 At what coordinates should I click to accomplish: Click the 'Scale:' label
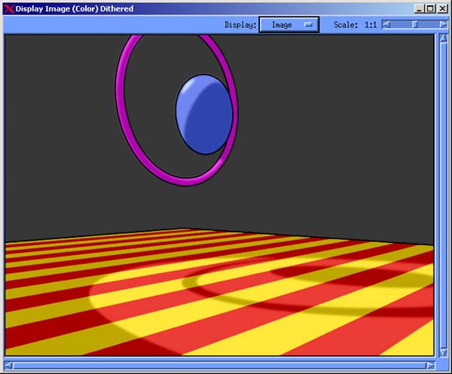[346, 25]
